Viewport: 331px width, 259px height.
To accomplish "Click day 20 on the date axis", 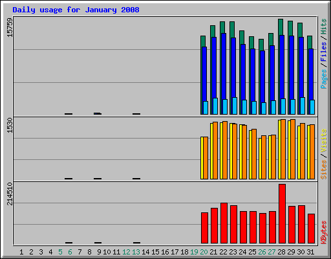I will 204,252.
